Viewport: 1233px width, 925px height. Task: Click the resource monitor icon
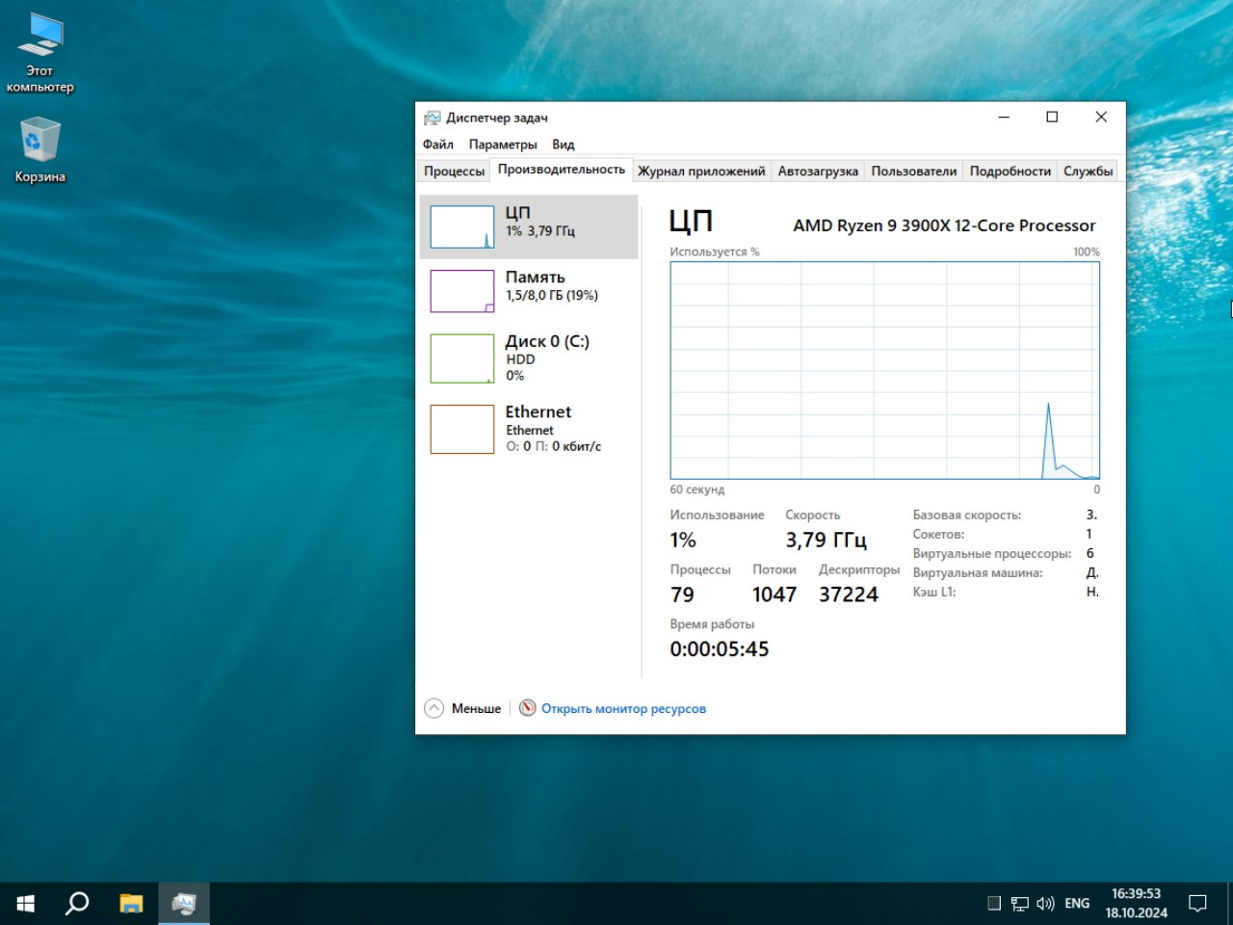pyautogui.click(x=527, y=708)
